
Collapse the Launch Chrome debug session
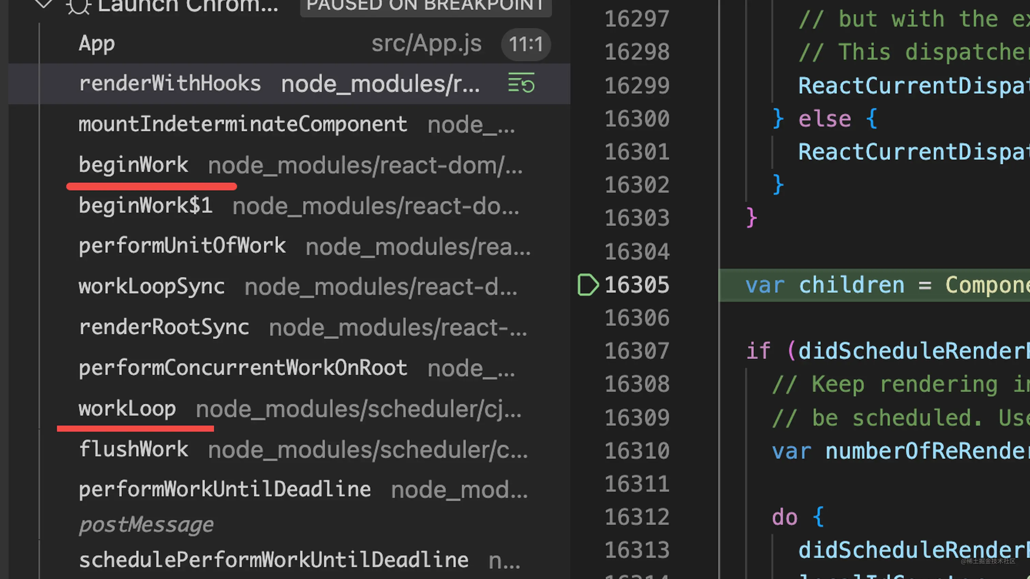(x=44, y=5)
